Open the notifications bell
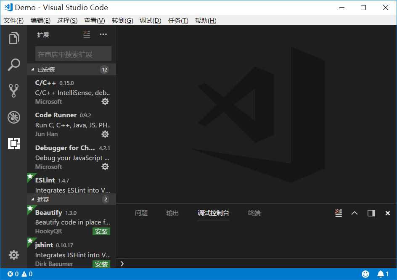The height and width of the screenshot is (280, 397). click(x=383, y=274)
